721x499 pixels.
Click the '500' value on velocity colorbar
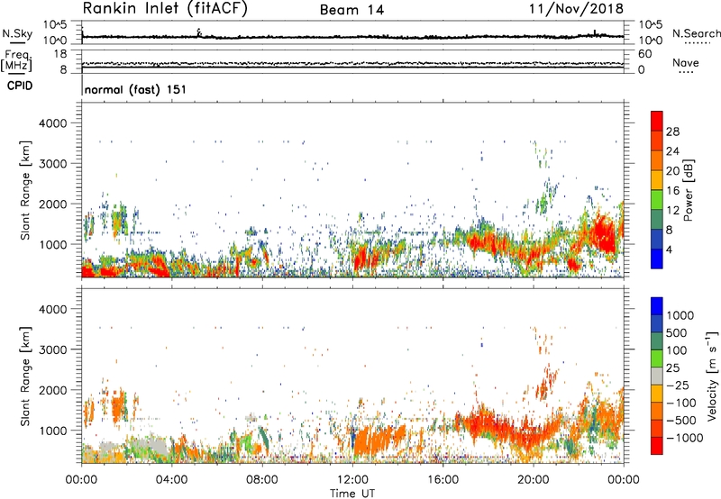677,333
